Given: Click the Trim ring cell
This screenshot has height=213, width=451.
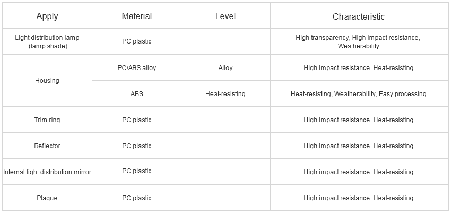Looking at the screenshot, I should pyautogui.click(x=47, y=120).
